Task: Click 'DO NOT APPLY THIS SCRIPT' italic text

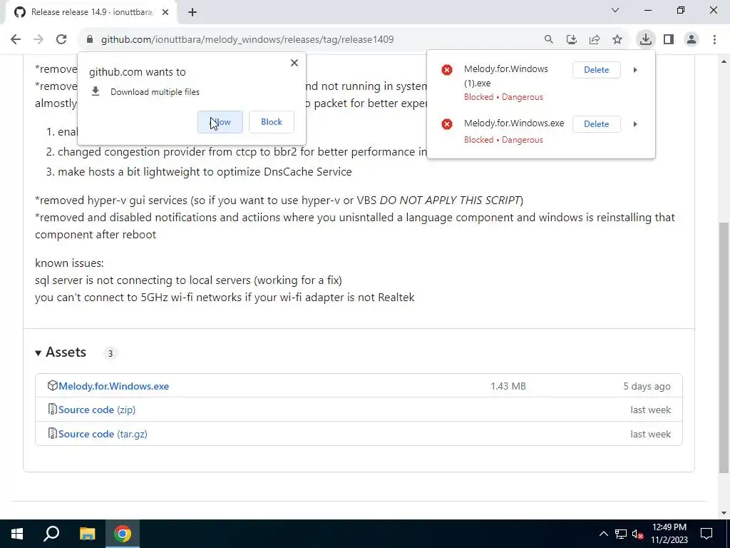Action: click(x=449, y=200)
